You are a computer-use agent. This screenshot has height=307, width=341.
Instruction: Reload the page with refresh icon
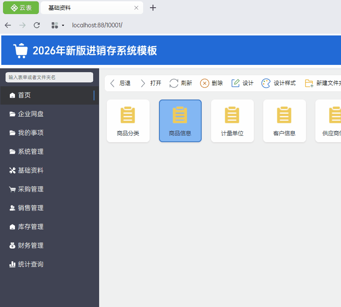37,25
